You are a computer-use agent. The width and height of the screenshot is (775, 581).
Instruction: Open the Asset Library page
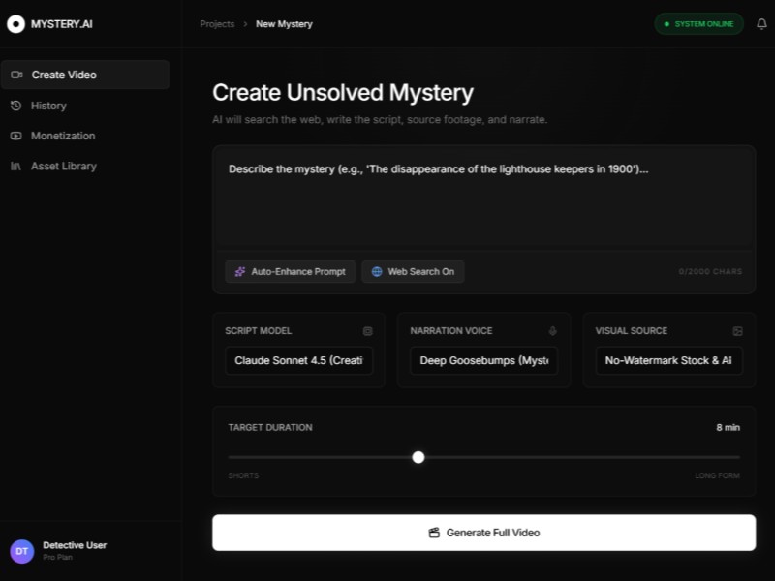[63, 167]
